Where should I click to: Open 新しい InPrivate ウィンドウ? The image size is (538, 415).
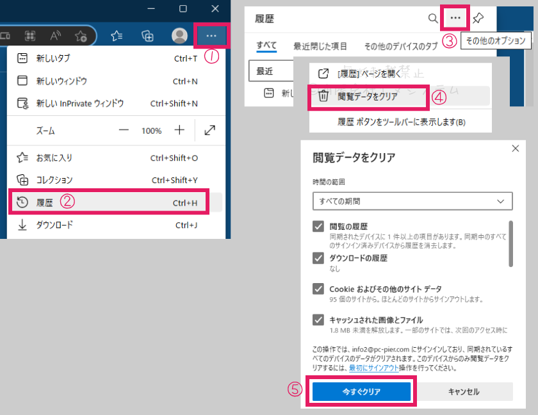116,103
